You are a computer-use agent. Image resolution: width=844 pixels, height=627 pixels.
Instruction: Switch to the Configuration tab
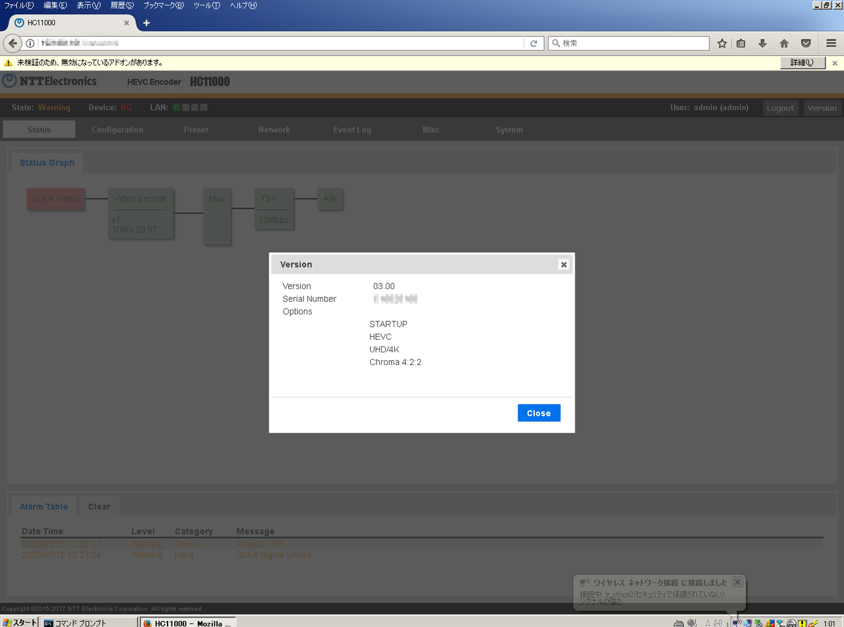(x=117, y=130)
